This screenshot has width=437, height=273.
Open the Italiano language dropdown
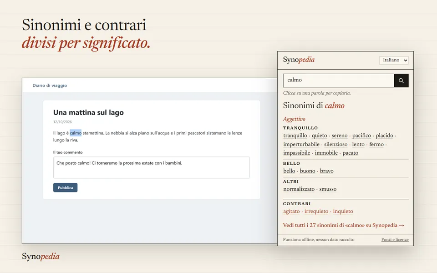[x=394, y=60]
